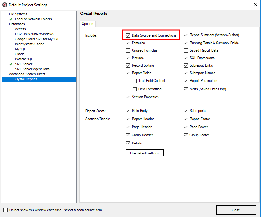Enable Unused Formulas option

(x=128, y=50)
